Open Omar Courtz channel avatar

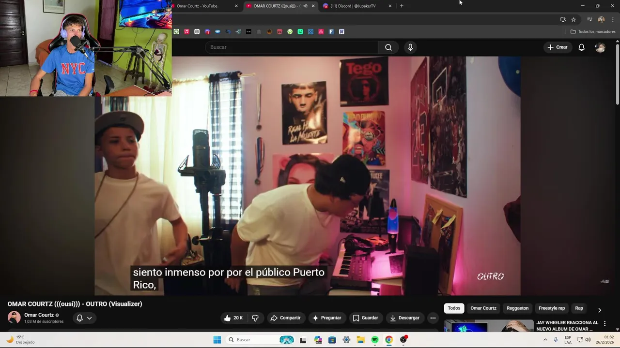click(14, 318)
